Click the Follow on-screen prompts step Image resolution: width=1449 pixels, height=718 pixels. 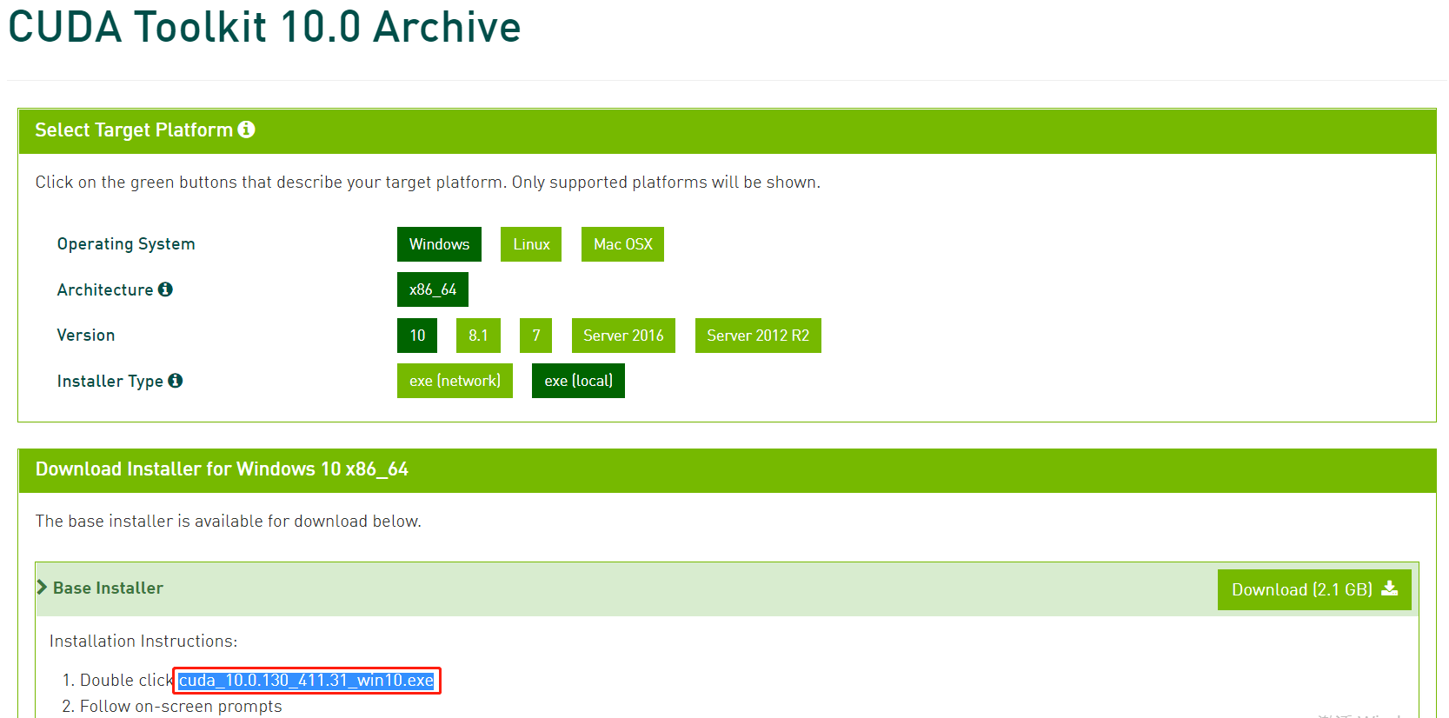(x=181, y=707)
